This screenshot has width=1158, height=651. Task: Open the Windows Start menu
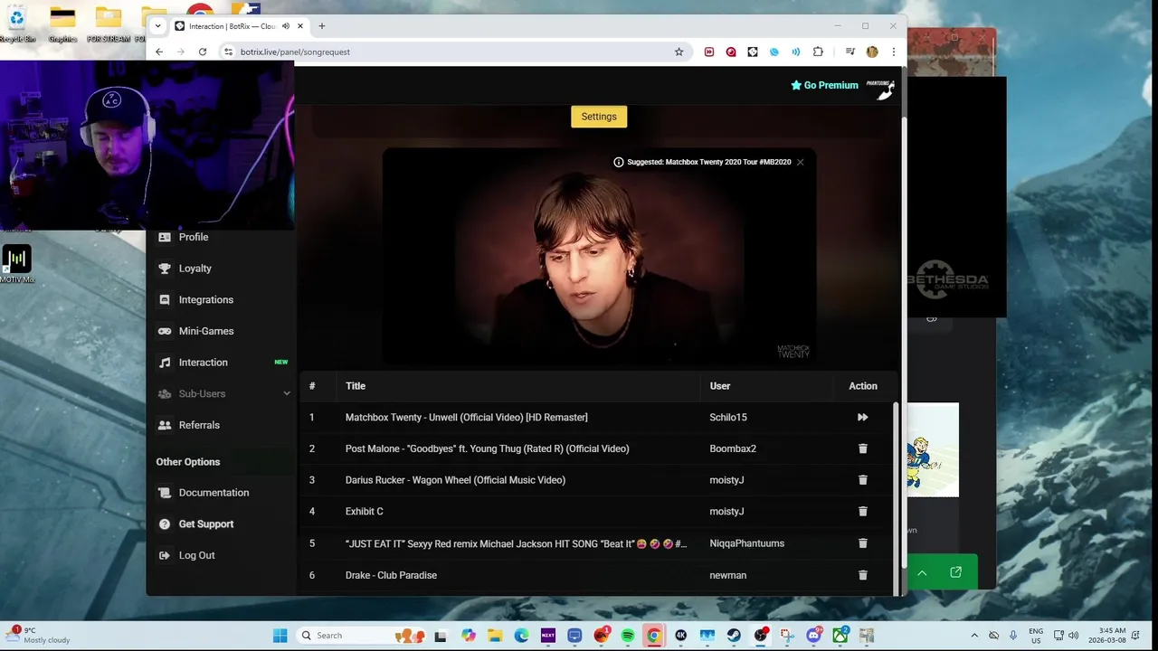[x=280, y=636]
